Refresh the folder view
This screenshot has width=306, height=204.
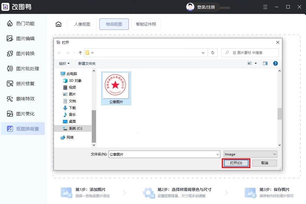(x=213, y=53)
